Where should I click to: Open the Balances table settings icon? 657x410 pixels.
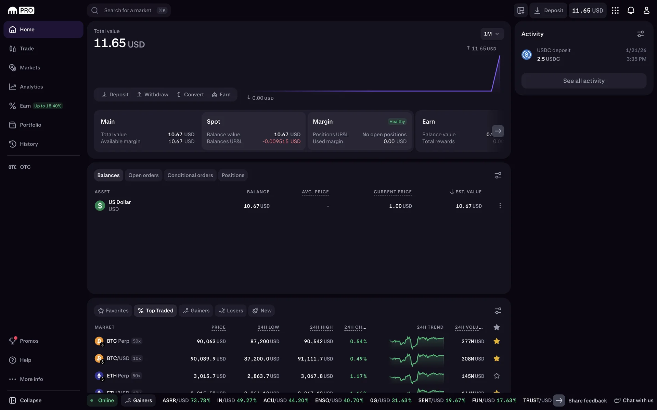coord(498,175)
